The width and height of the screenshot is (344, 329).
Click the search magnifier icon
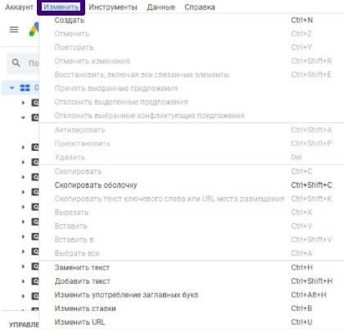(x=16, y=63)
